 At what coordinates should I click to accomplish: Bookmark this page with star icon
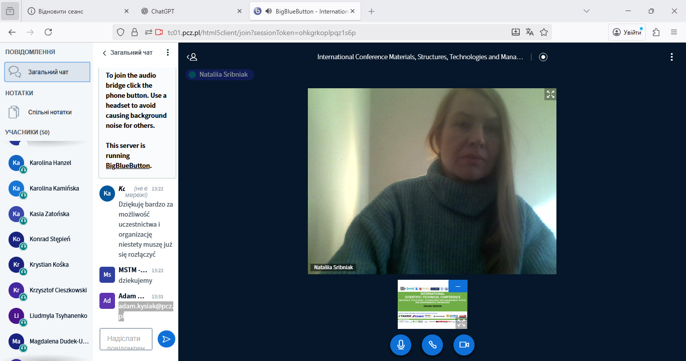(x=543, y=32)
